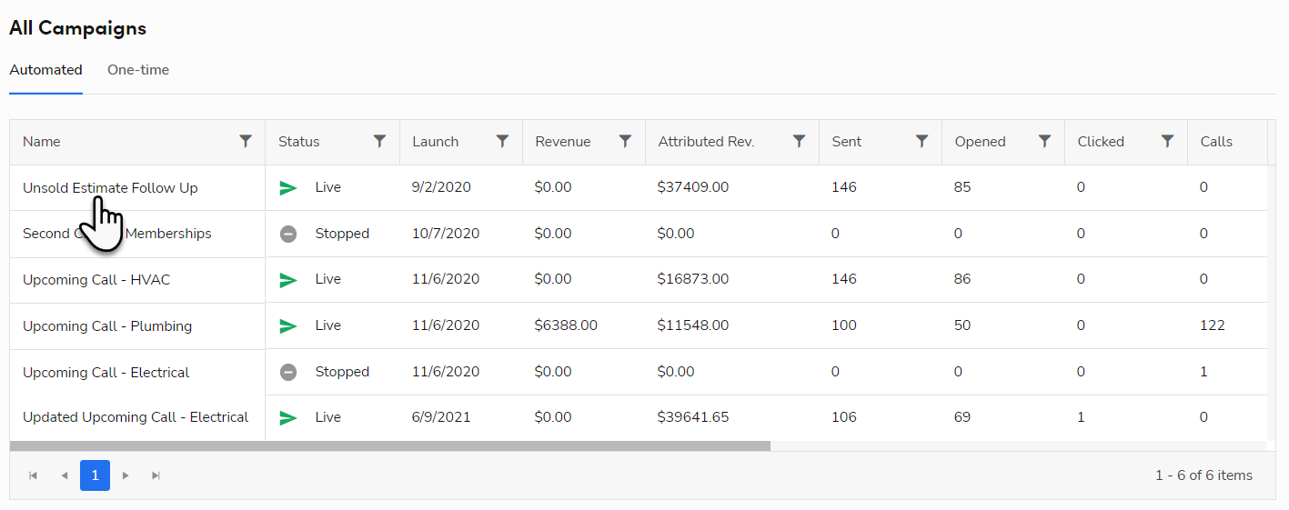Go to the last page arrow
Viewport: 1289px width, 510px height.
coord(156,475)
